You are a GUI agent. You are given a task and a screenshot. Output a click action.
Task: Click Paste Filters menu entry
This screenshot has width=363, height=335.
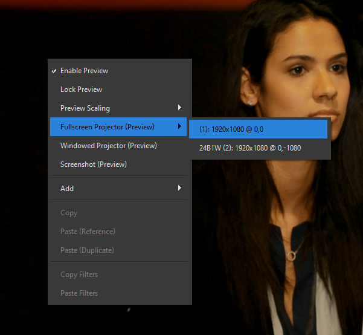(x=118, y=293)
